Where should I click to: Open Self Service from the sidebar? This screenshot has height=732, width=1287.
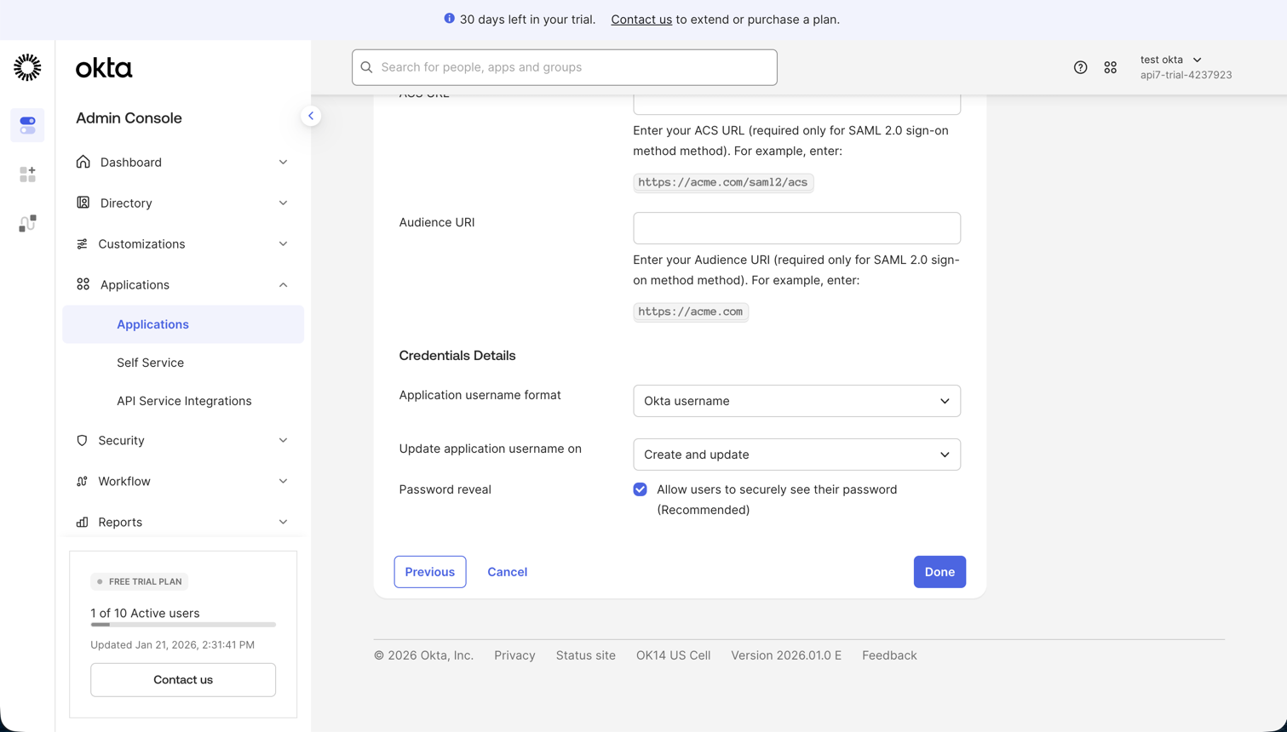pyautogui.click(x=150, y=363)
